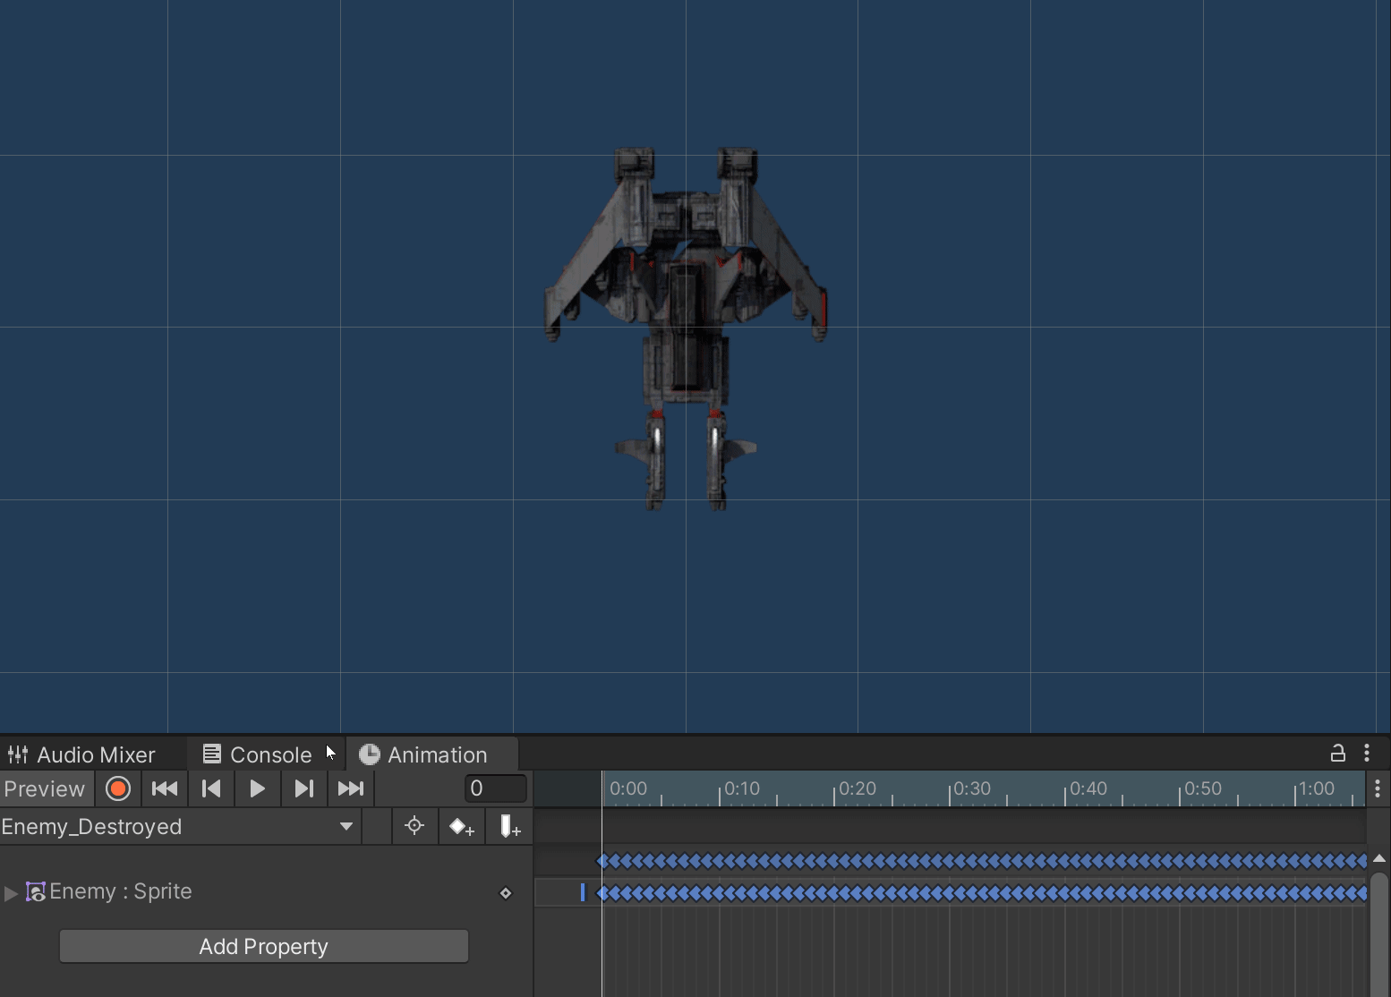Toggle the Animation panel lock icon
The width and height of the screenshot is (1391, 997).
(x=1338, y=754)
